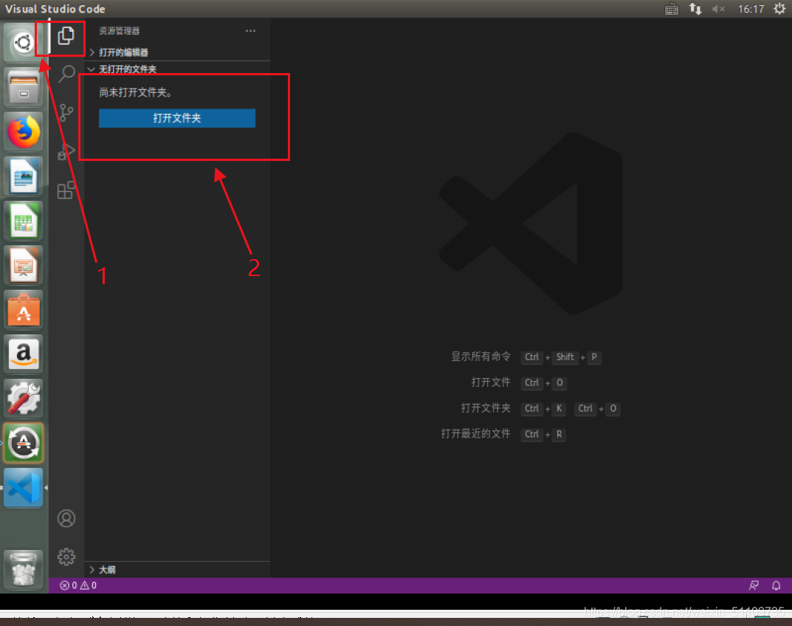
Task: Open the Explorer view in activity bar
Action: pos(66,36)
